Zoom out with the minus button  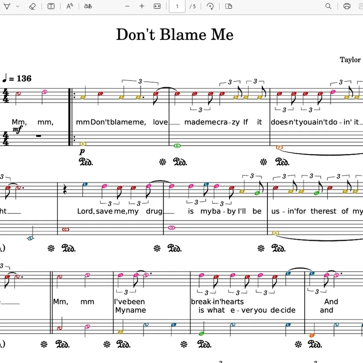click(x=127, y=6)
